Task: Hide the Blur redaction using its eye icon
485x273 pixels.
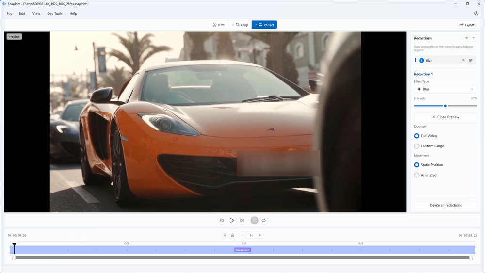Action: [x=463, y=60]
